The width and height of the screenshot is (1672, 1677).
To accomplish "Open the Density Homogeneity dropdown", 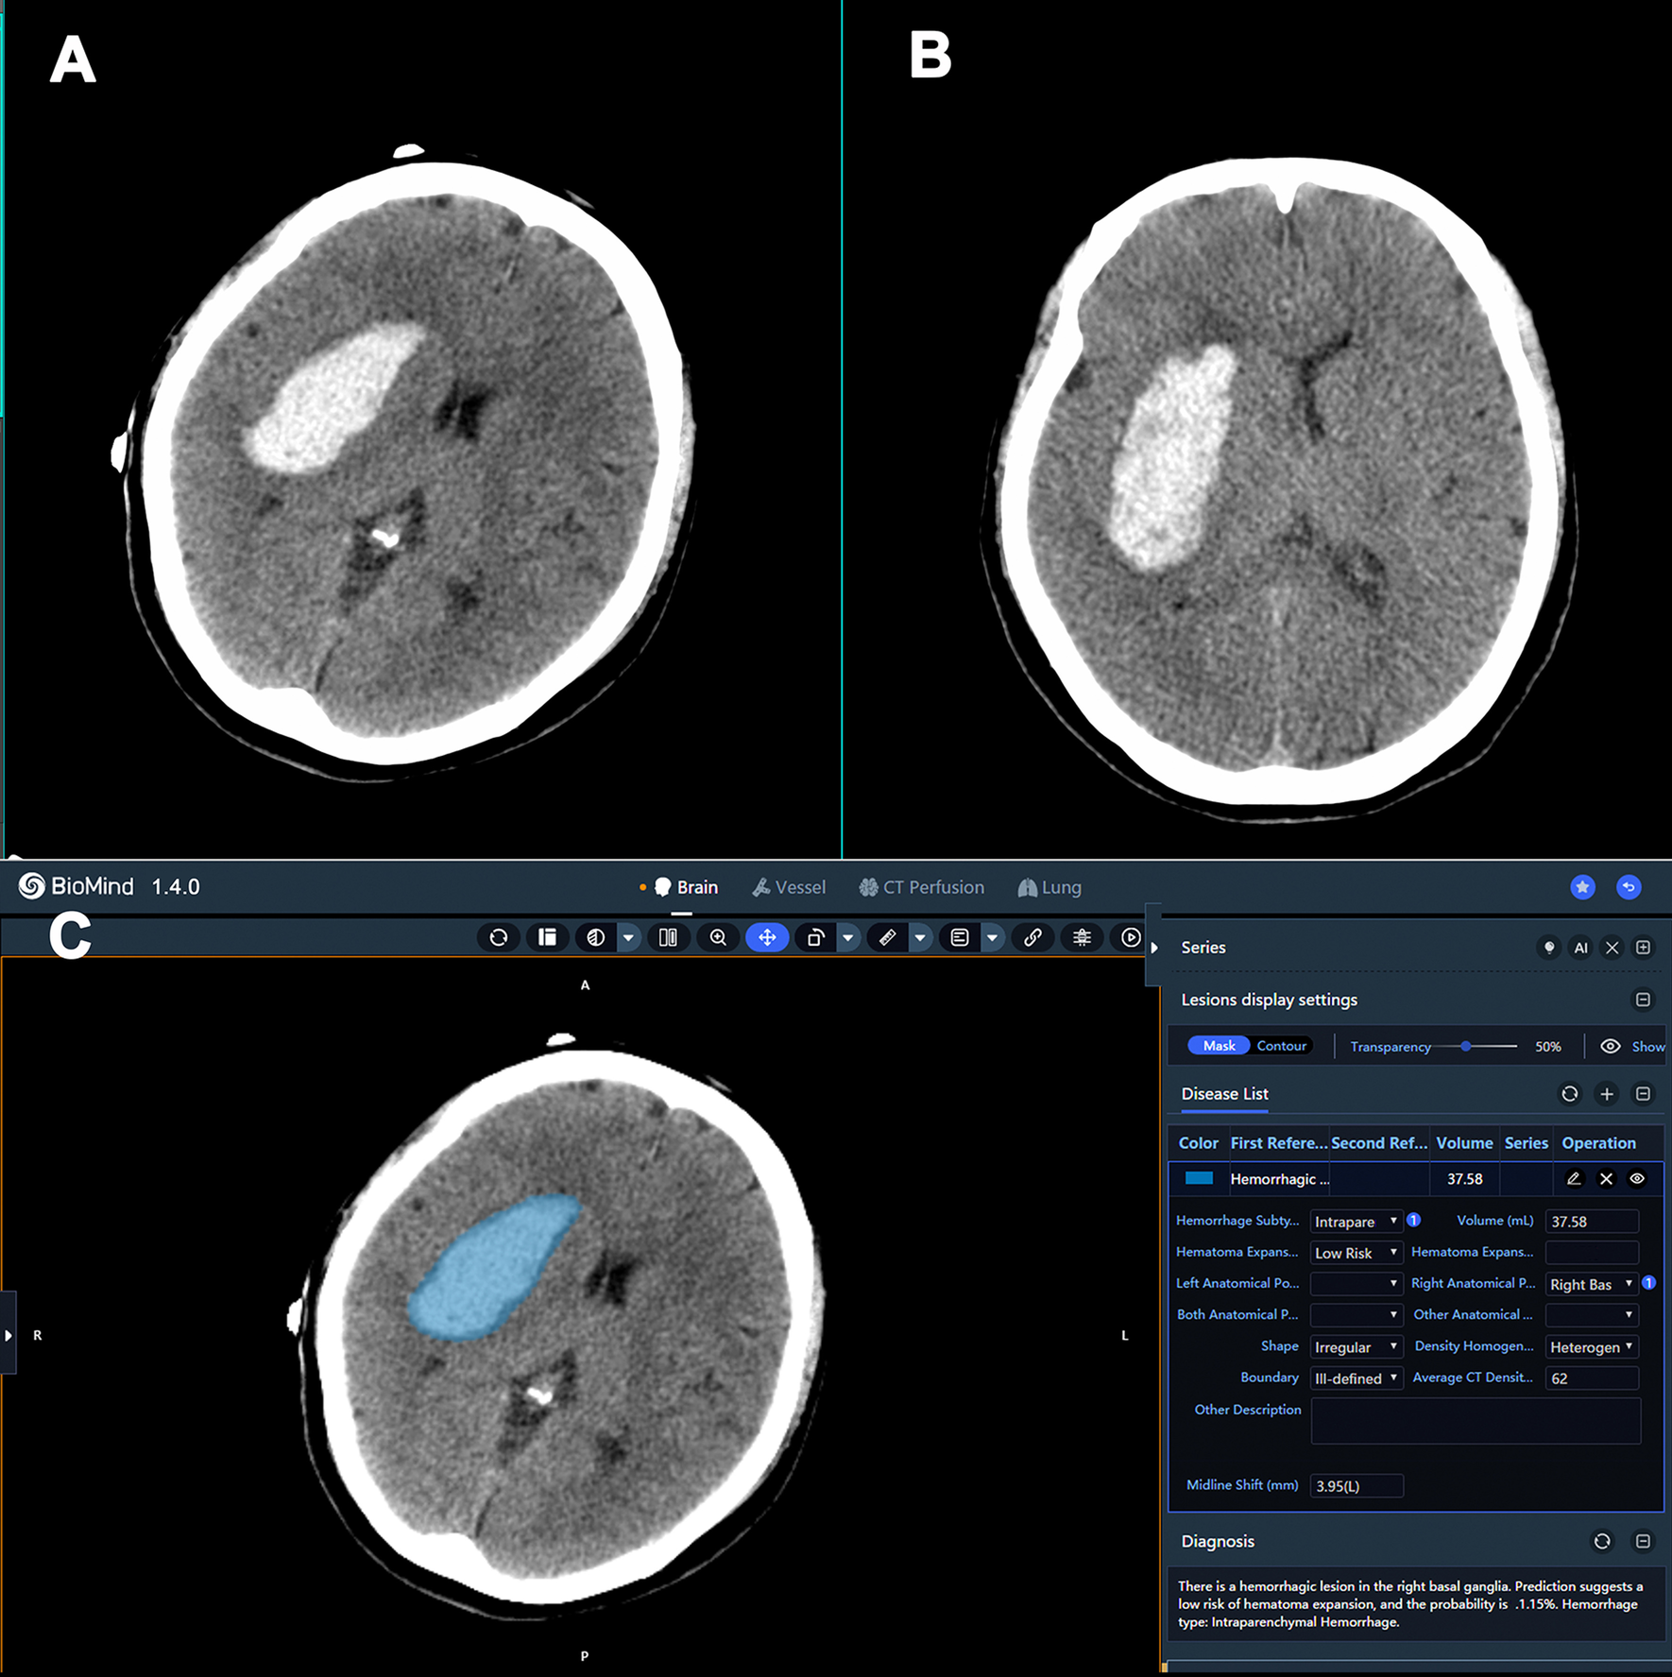I will 1592,1347.
